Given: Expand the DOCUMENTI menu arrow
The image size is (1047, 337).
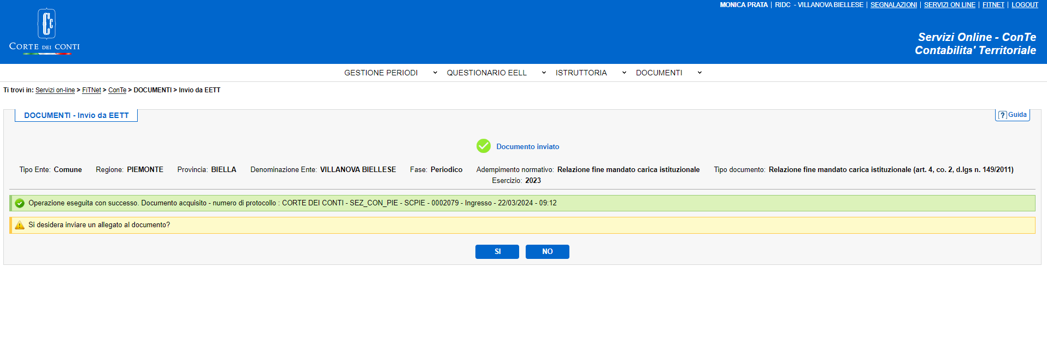Looking at the screenshot, I should click(699, 73).
